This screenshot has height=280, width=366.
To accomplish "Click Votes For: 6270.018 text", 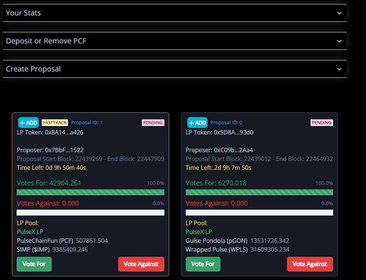I will (x=216, y=183).
